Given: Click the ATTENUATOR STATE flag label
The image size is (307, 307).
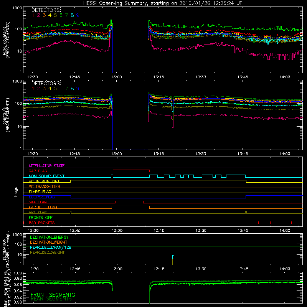Looking at the screenshot, I should 46,166.
